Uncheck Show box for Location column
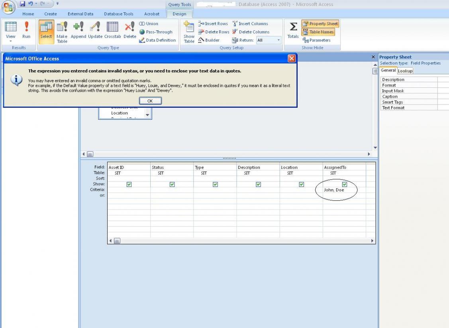 click(x=302, y=184)
